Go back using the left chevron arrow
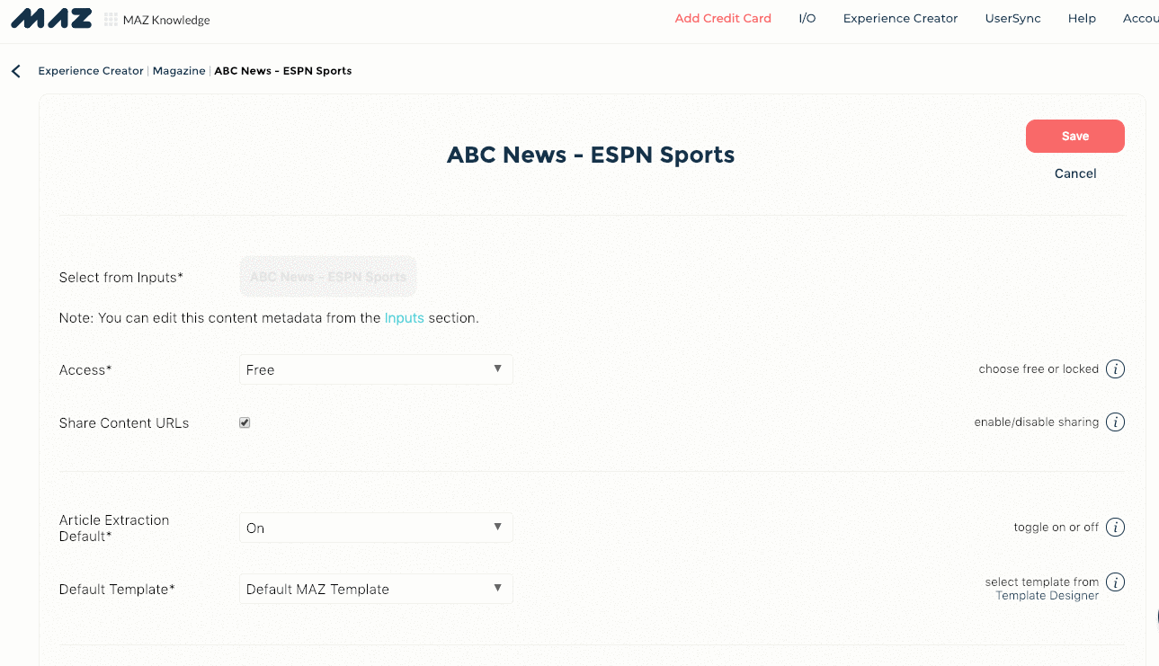The height and width of the screenshot is (666, 1159). [x=16, y=71]
